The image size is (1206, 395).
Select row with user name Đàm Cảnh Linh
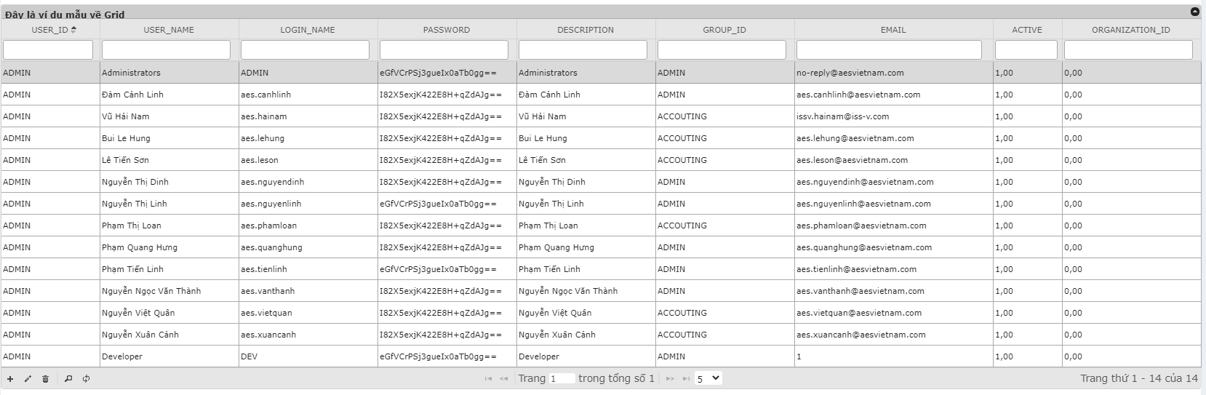tap(601, 95)
